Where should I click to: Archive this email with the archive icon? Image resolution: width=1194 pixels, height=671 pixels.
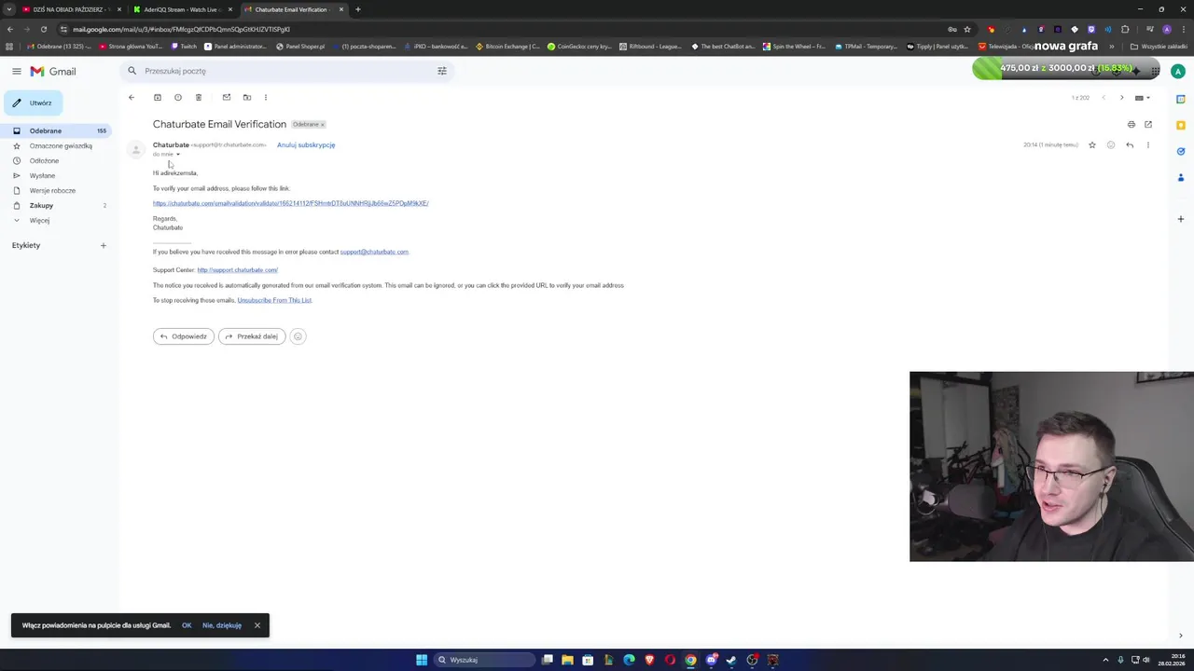[158, 97]
